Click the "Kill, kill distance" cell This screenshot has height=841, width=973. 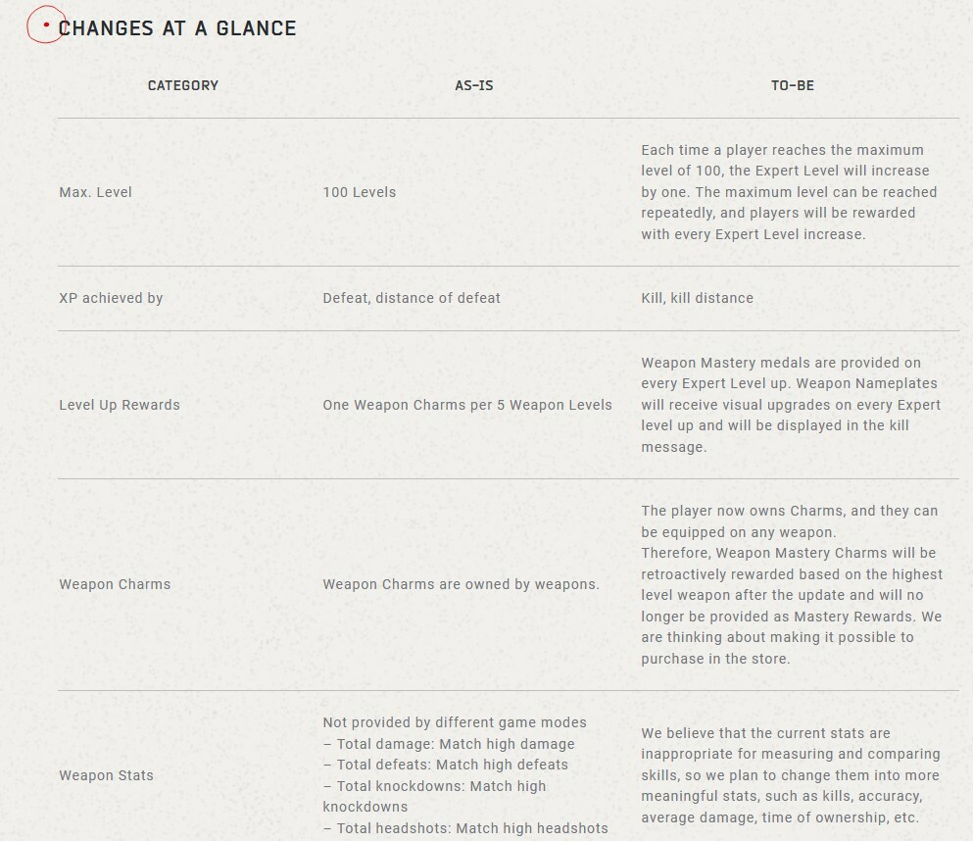click(698, 298)
